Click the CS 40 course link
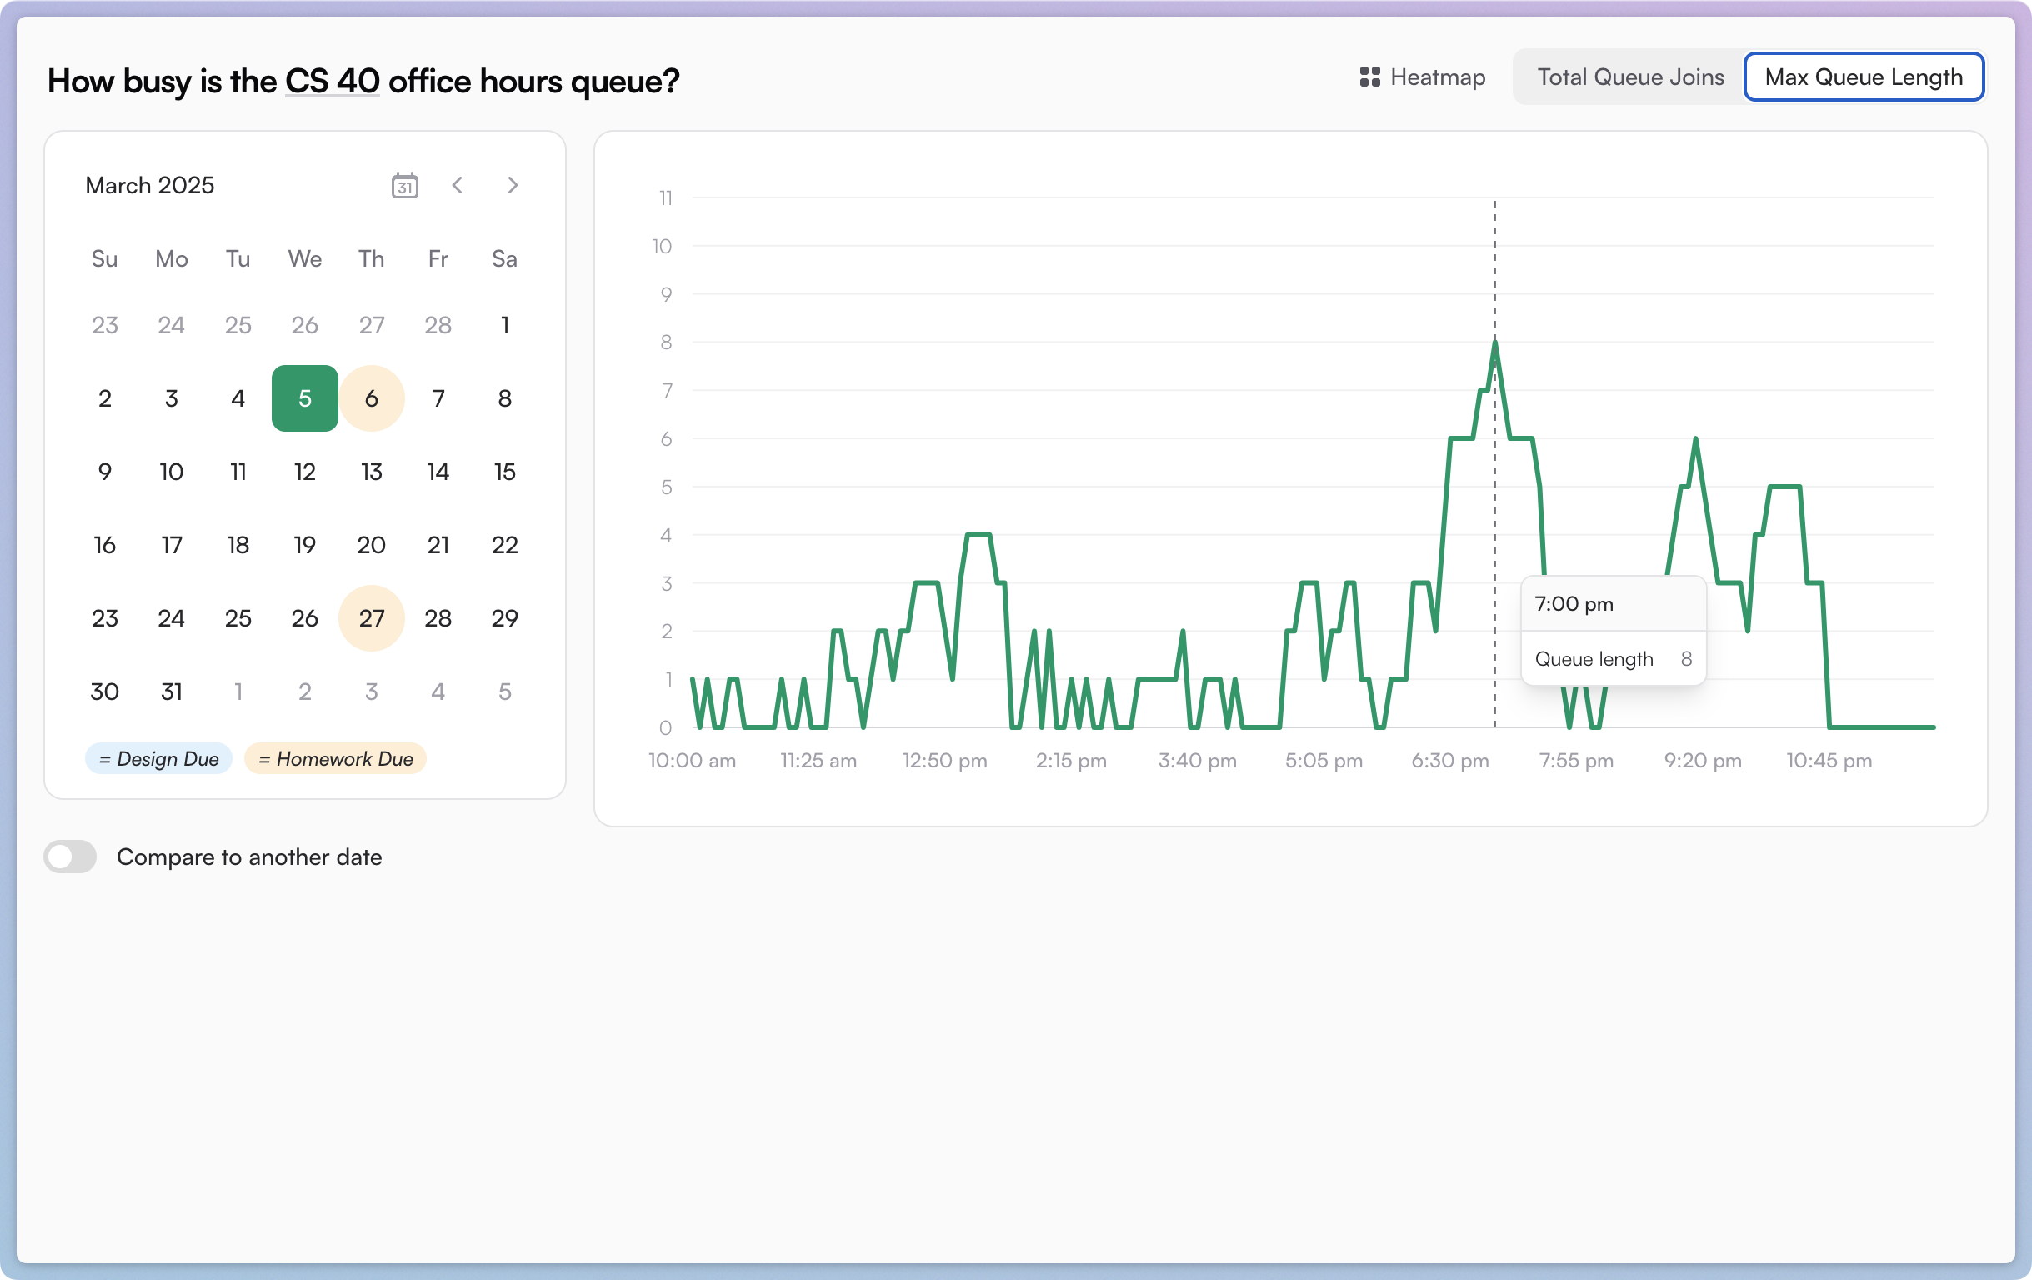2032x1280 pixels. [332, 81]
